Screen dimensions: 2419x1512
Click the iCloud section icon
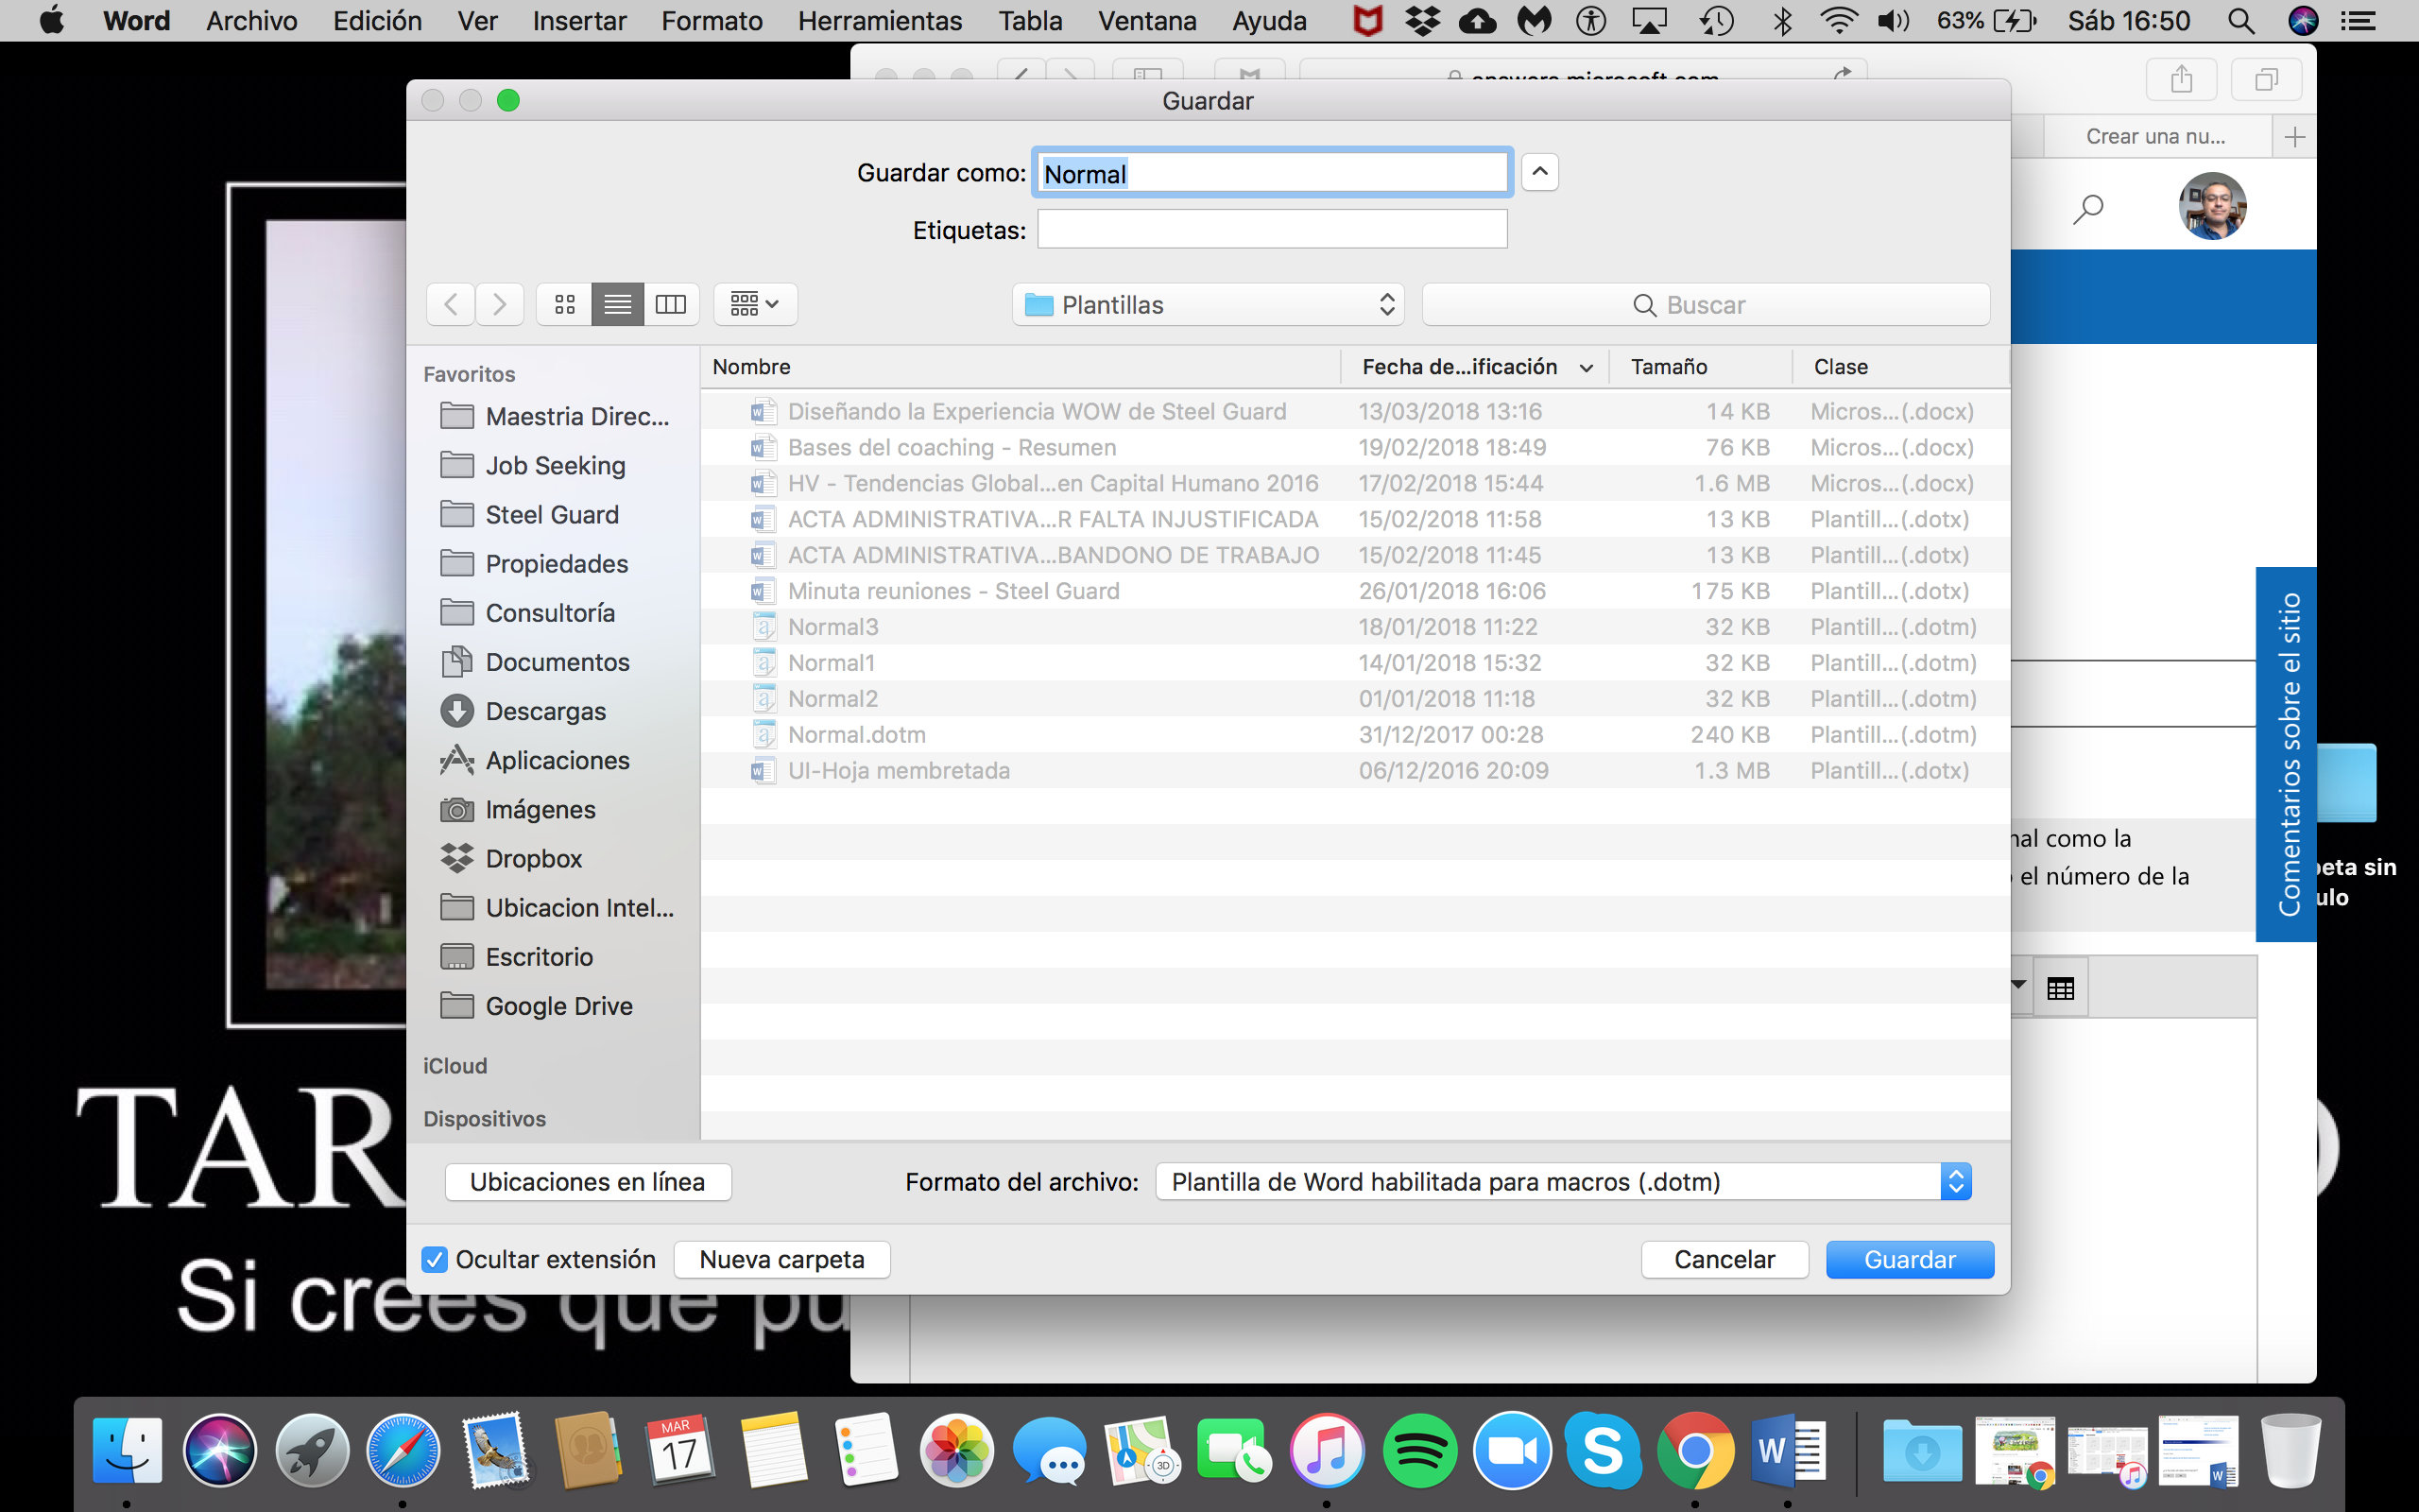pyautogui.click(x=455, y=1062)
